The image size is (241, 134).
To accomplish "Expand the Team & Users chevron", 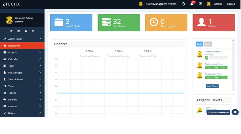I will click(x=40, y=79).
